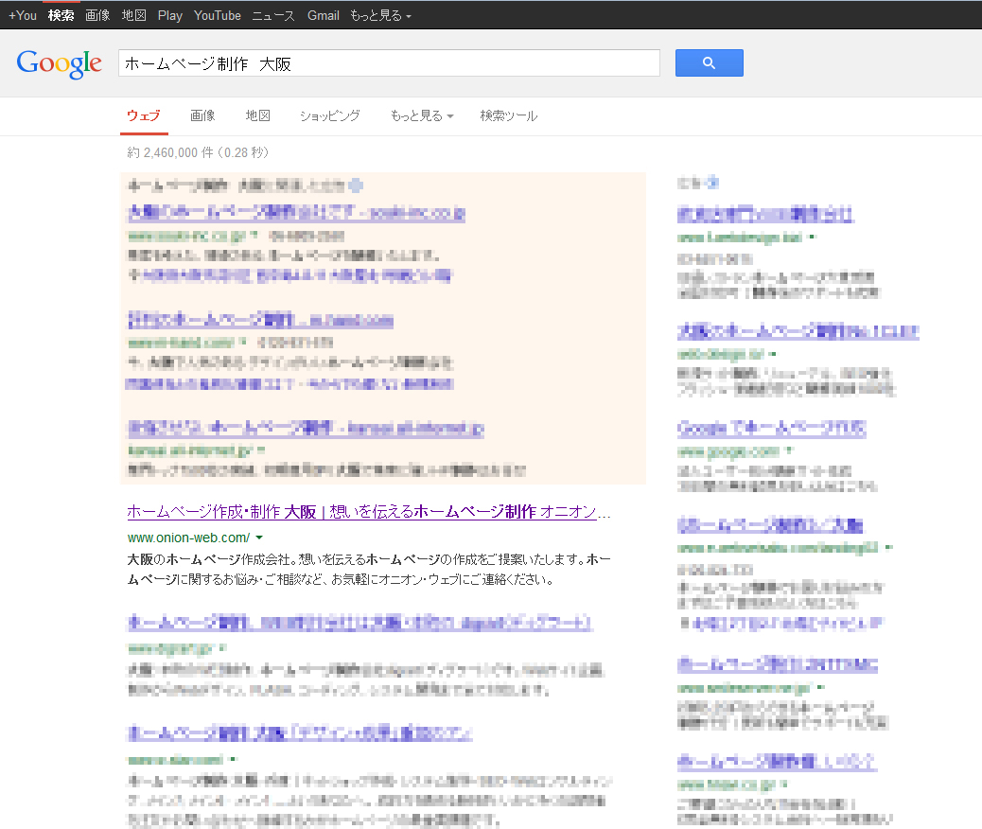Open the オニオン ホームページ作成・制作 大阪 result
Viewport: 982px width, 829px height.
(x=368, y=512)
